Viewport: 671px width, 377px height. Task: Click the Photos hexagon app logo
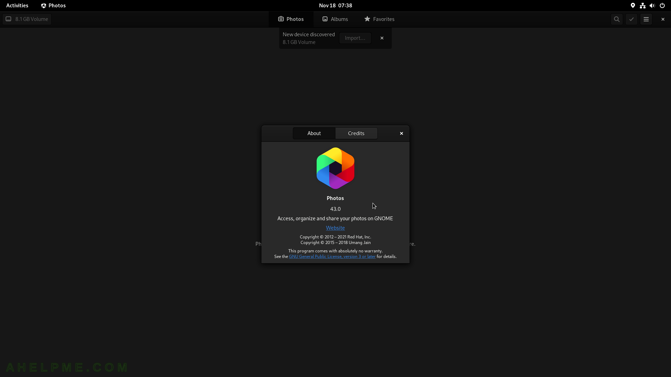point(335,168)
